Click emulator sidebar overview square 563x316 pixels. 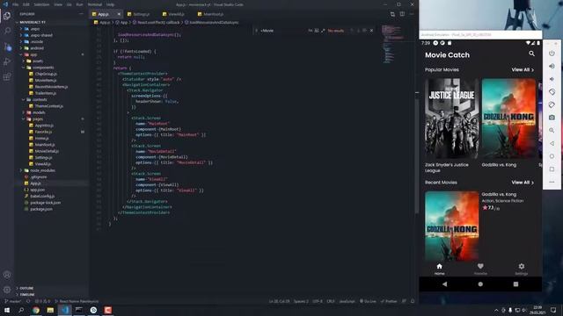pos(552,169)
